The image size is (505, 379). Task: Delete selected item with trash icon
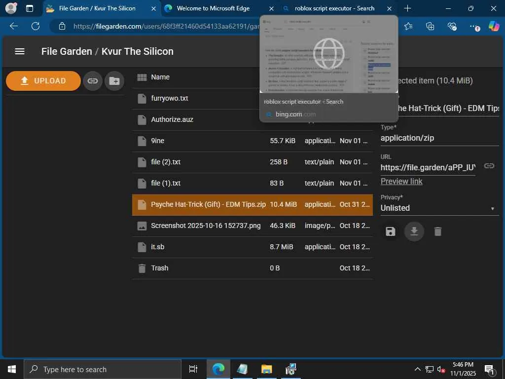click(x=438, y=231)
